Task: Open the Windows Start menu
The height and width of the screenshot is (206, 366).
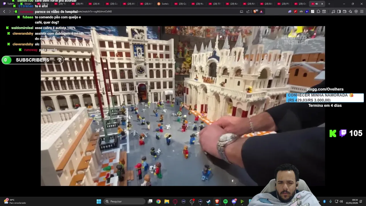Action: [99, 201]
